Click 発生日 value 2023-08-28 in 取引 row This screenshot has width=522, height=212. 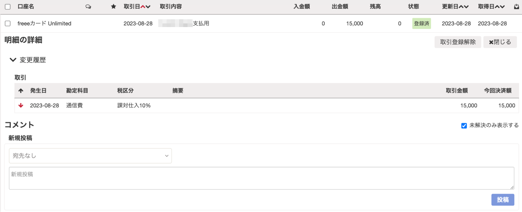pyautogui.click(x=44, y=105)
